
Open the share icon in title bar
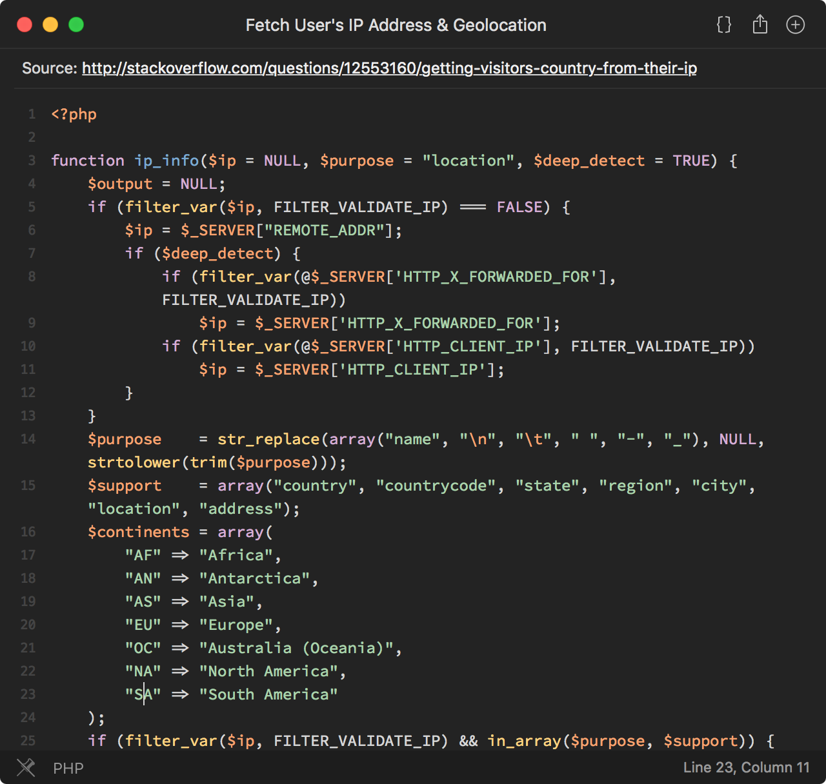pyautogui.click(x=760, y=25)
